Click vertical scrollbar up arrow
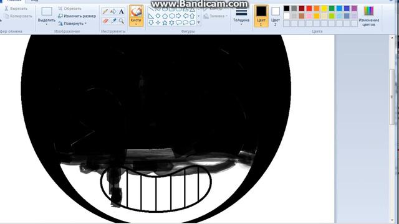Image resolution: width=399 pixels, height=224 pixels. coord(392,37)
